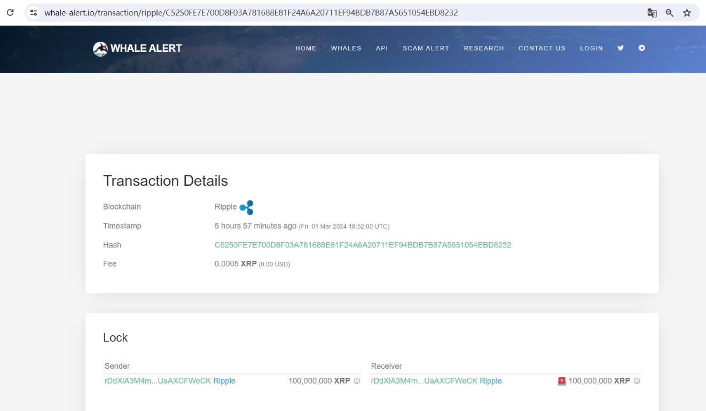Click the (0.00 USD) fee conversion
Image resolution: width=706 pixels, height=411 pixels.
pos(274,264)
